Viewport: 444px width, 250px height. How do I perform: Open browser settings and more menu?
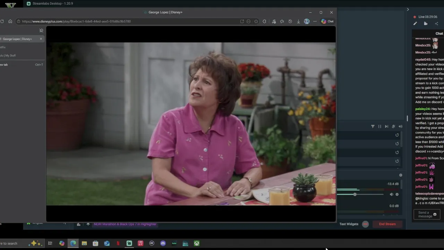(315, 21)
